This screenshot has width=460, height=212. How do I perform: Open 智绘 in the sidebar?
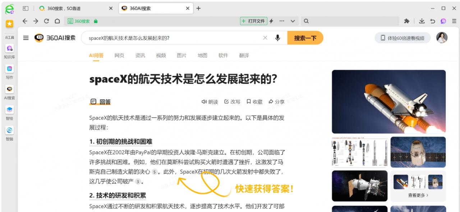[10, 113]
